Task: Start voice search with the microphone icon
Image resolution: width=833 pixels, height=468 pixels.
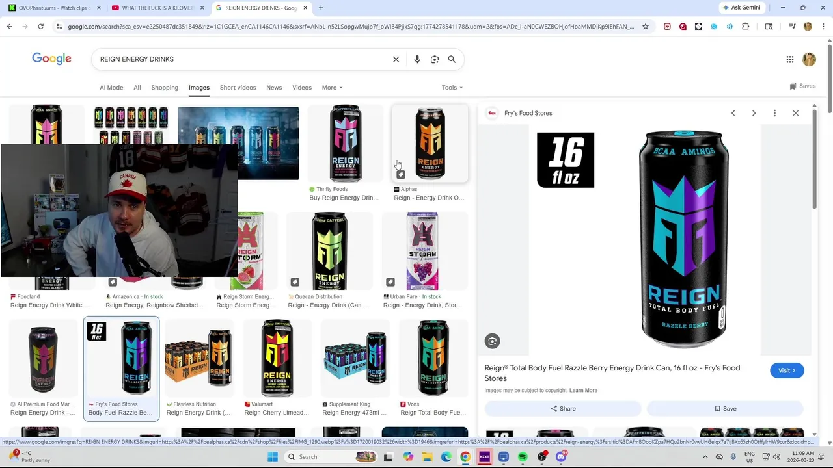Action: [417, 59]
